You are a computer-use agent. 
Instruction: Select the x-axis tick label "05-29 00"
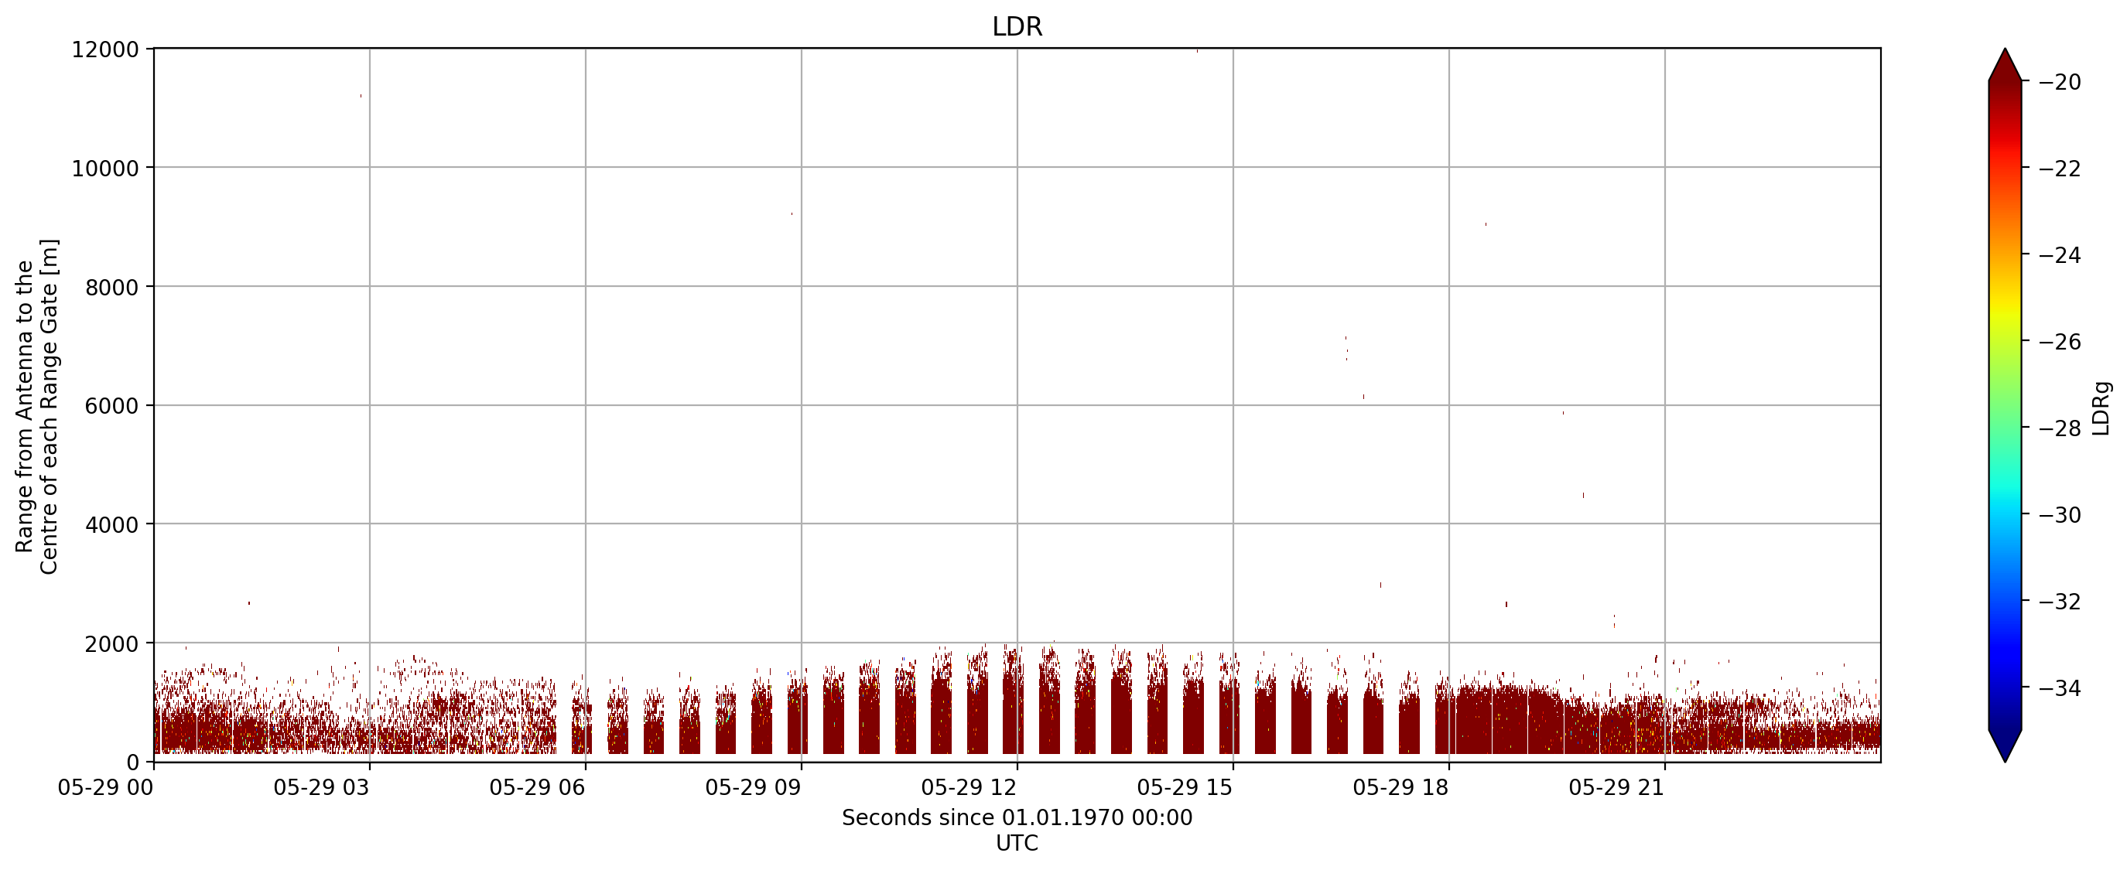tap(106, 787)
